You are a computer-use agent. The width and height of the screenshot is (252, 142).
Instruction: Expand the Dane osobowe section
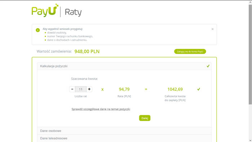(124, 131)
